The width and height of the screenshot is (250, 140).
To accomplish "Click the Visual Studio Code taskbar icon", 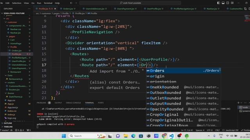I will point(171,136).
